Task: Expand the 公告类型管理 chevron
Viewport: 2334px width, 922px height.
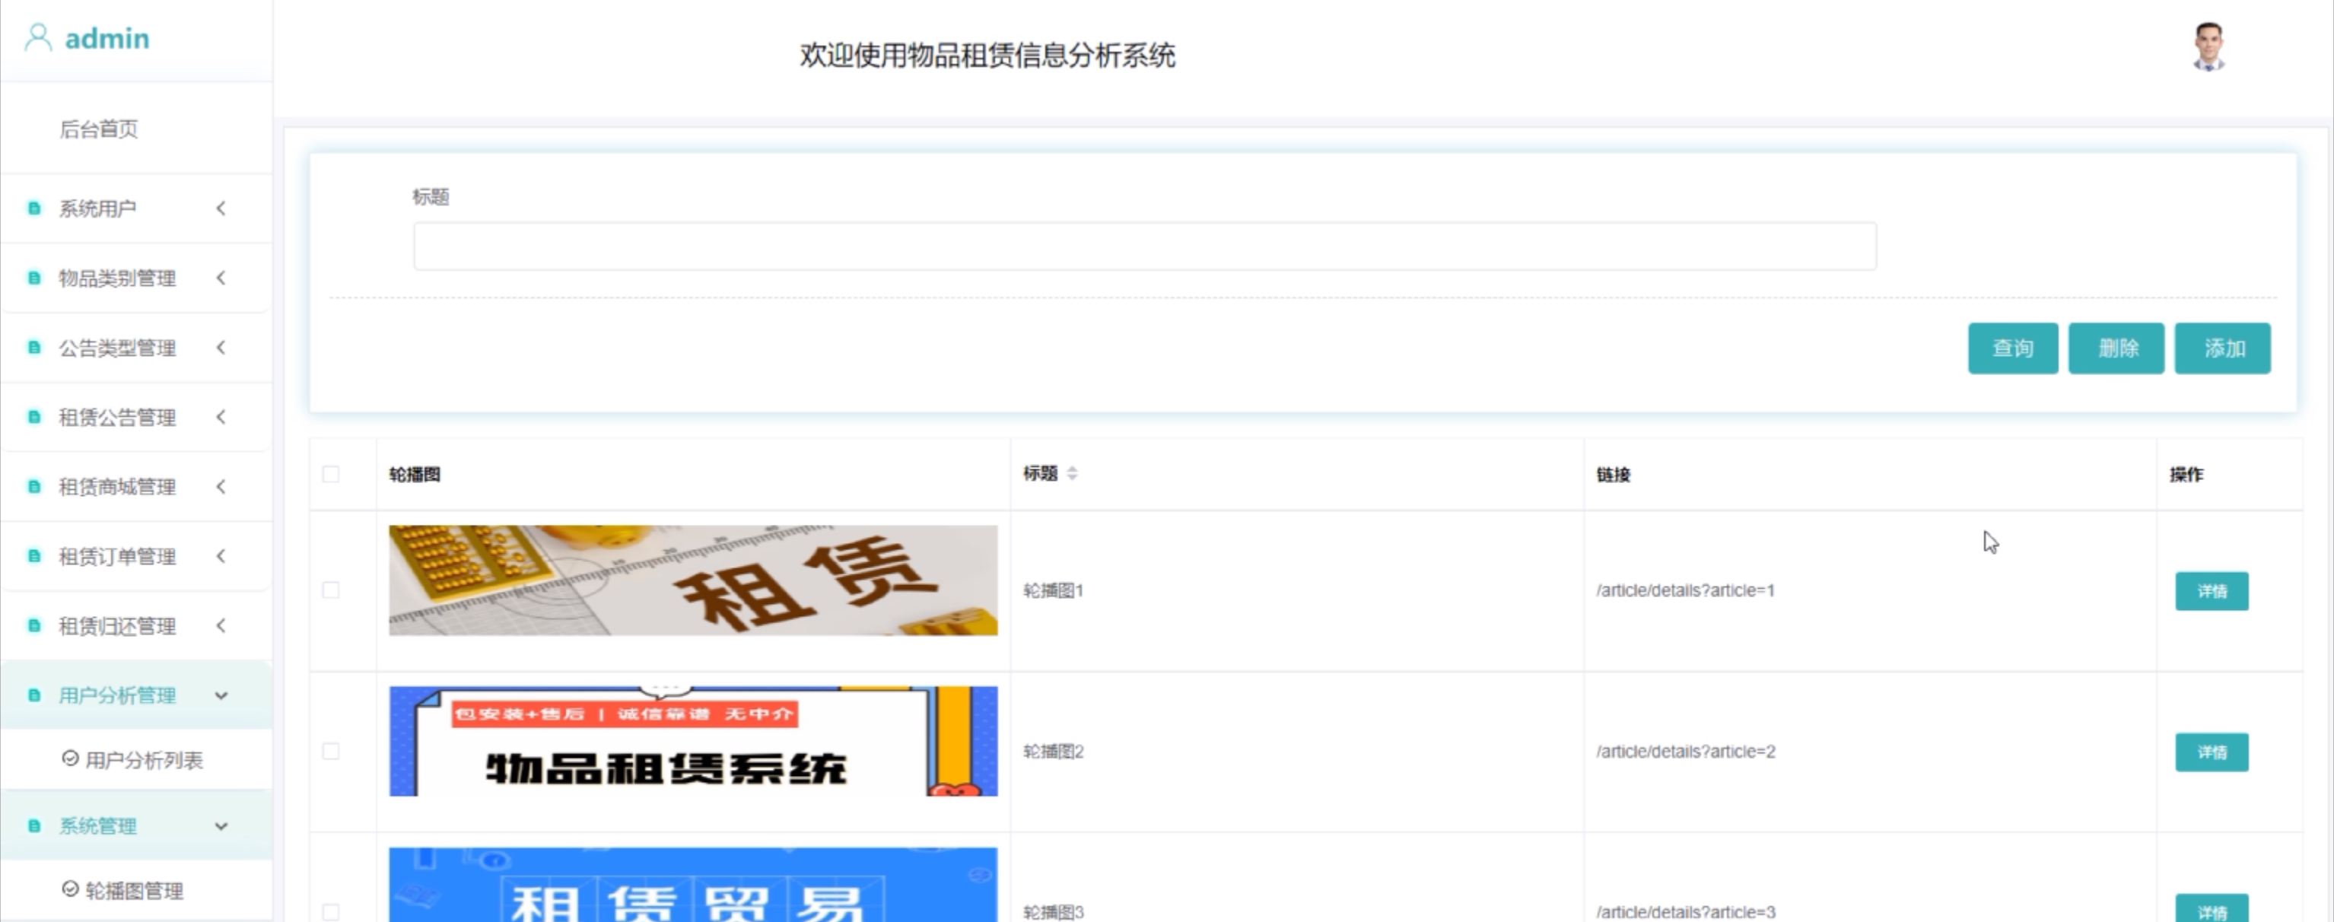Action: click(221, 348)
